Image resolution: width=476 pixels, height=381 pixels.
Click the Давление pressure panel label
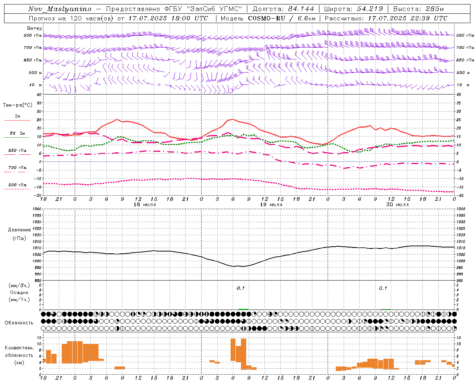(19, 230)
